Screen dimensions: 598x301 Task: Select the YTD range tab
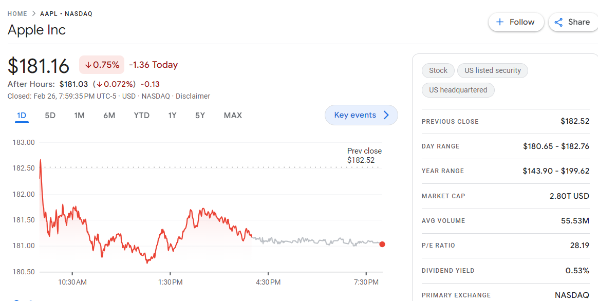coord(141,115)
